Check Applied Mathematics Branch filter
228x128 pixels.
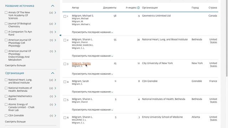pyautogui.click(x=6, y=96)
